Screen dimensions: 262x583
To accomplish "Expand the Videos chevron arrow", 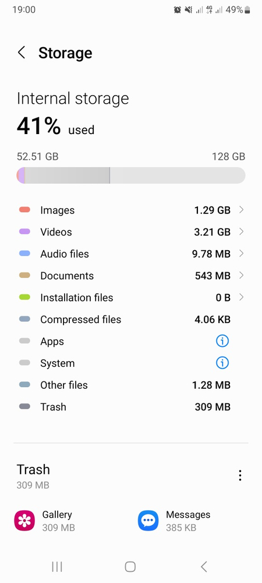I will tap(241, 231).
